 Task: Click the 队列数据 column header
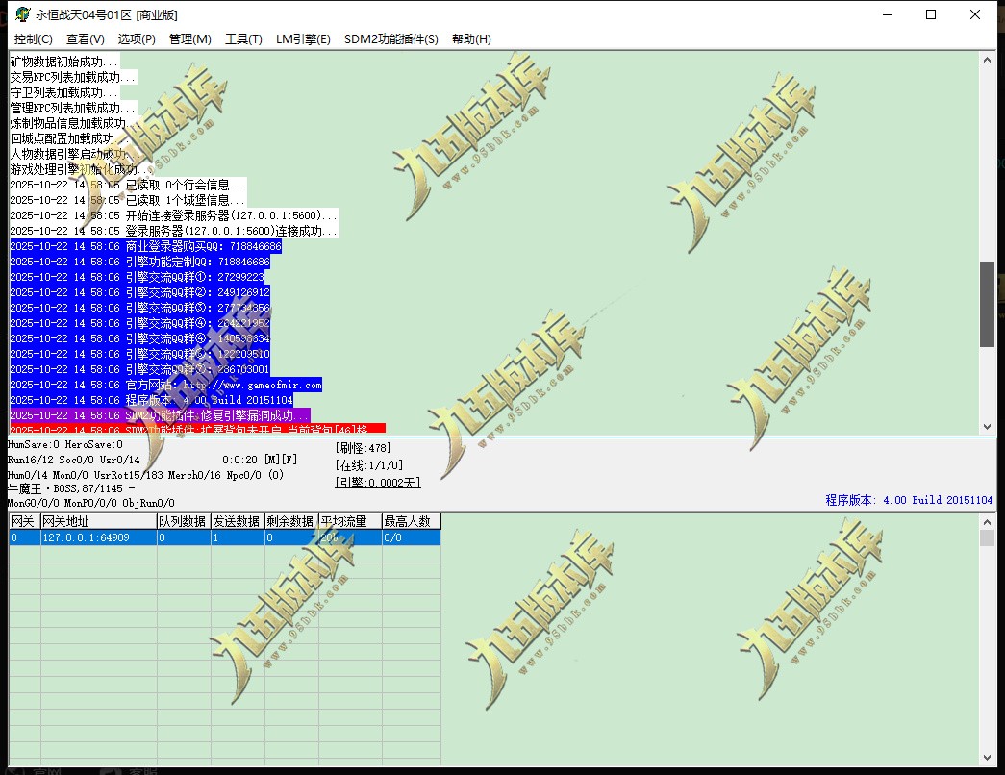[184, 521]
